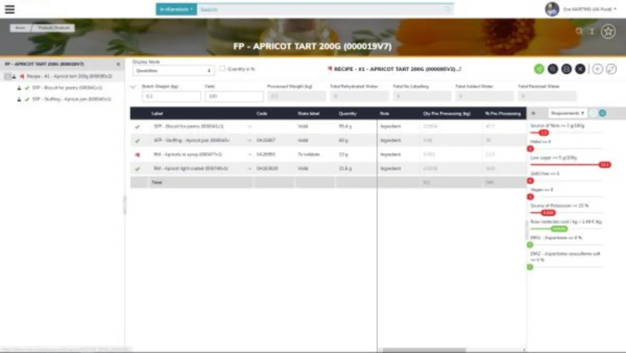Collapse the Recipe #1 tree node toggle
The width and height of the screenshot is (626, 353).
tap(7, 76)
